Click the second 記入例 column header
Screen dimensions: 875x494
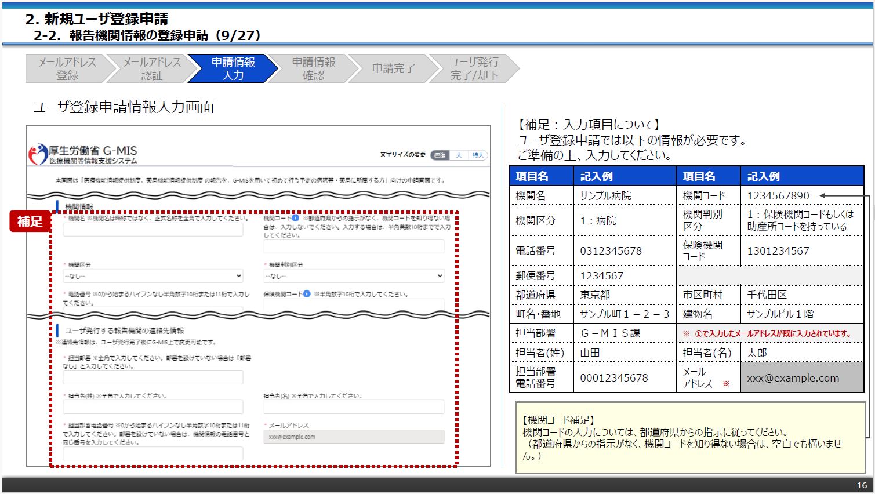(x=802, y=176)
